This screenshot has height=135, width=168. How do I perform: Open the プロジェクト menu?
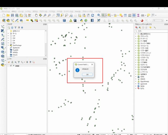[x=6, y=11]
